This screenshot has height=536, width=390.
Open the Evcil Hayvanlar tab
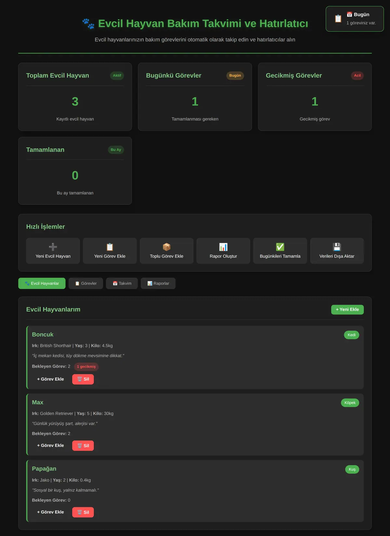tap(42, 283)
